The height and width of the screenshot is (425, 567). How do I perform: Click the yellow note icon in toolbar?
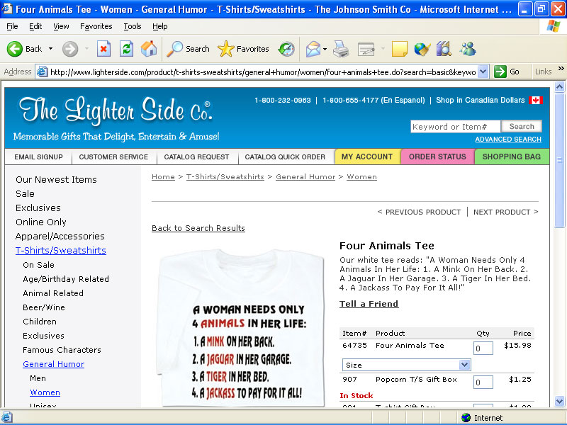(x=400, y=49)
